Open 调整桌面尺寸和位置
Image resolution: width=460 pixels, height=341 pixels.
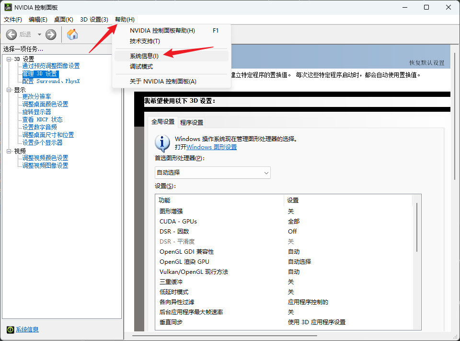48,135
